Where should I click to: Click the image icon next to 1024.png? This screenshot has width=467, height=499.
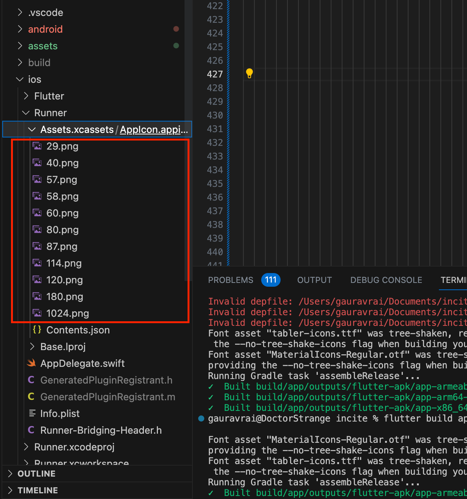coord(37,313)
